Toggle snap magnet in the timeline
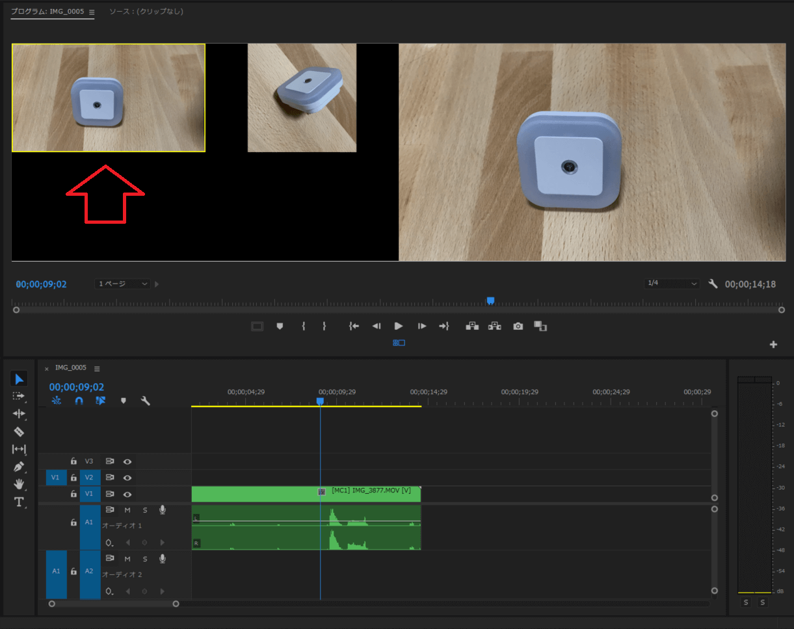 [79, 401]
